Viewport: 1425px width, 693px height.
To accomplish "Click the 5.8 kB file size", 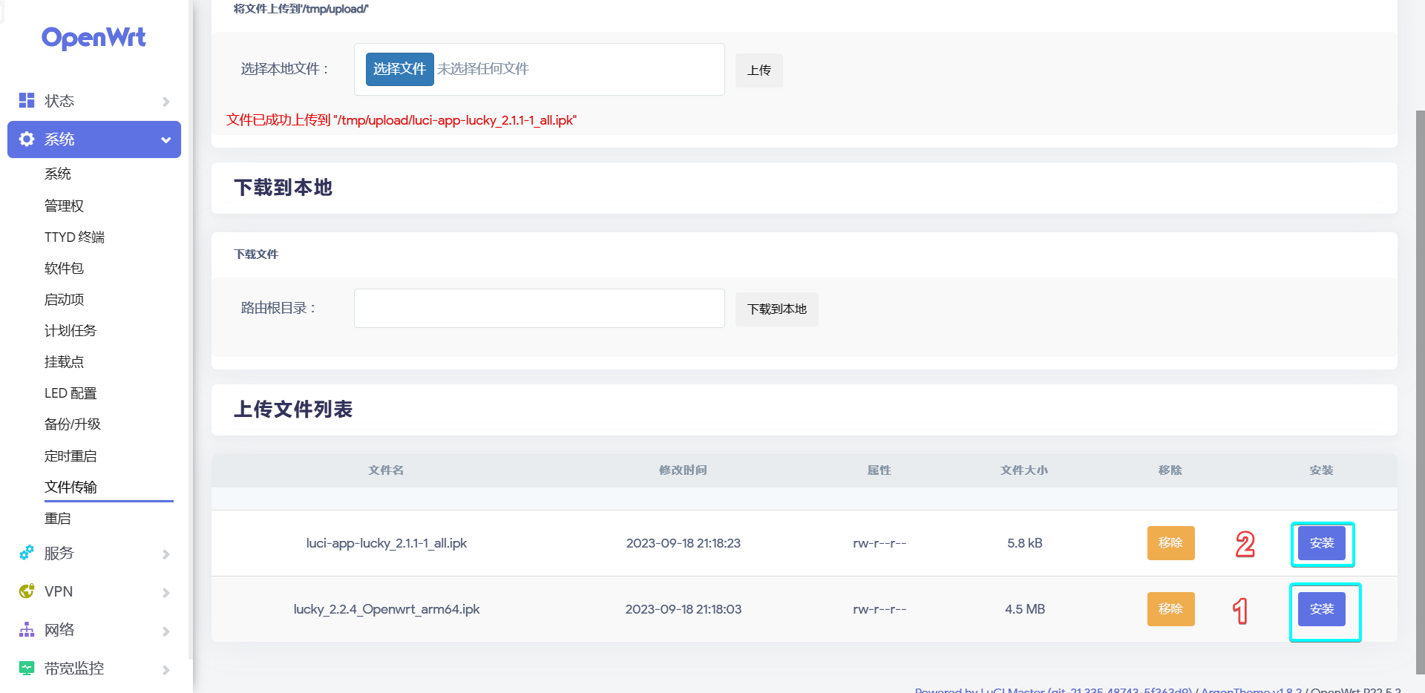I will coord(1024,543).
